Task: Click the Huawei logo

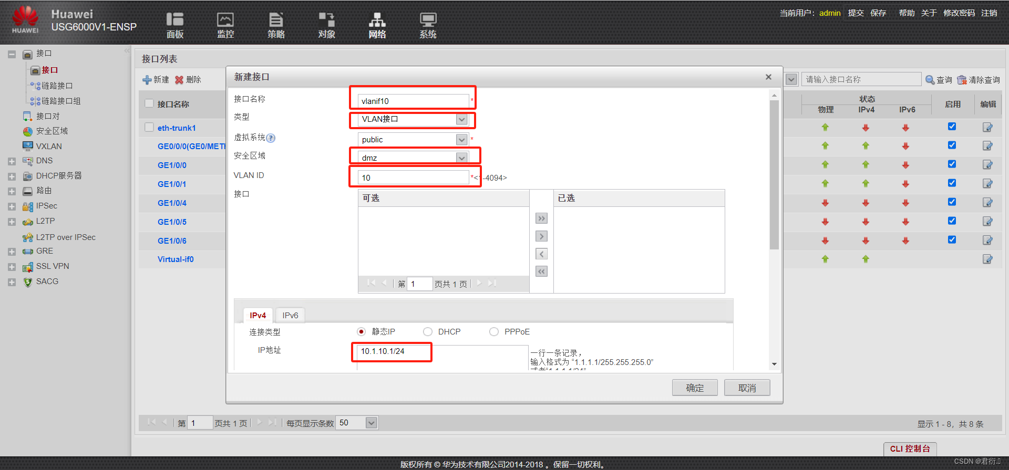Action: click(25, 20)
